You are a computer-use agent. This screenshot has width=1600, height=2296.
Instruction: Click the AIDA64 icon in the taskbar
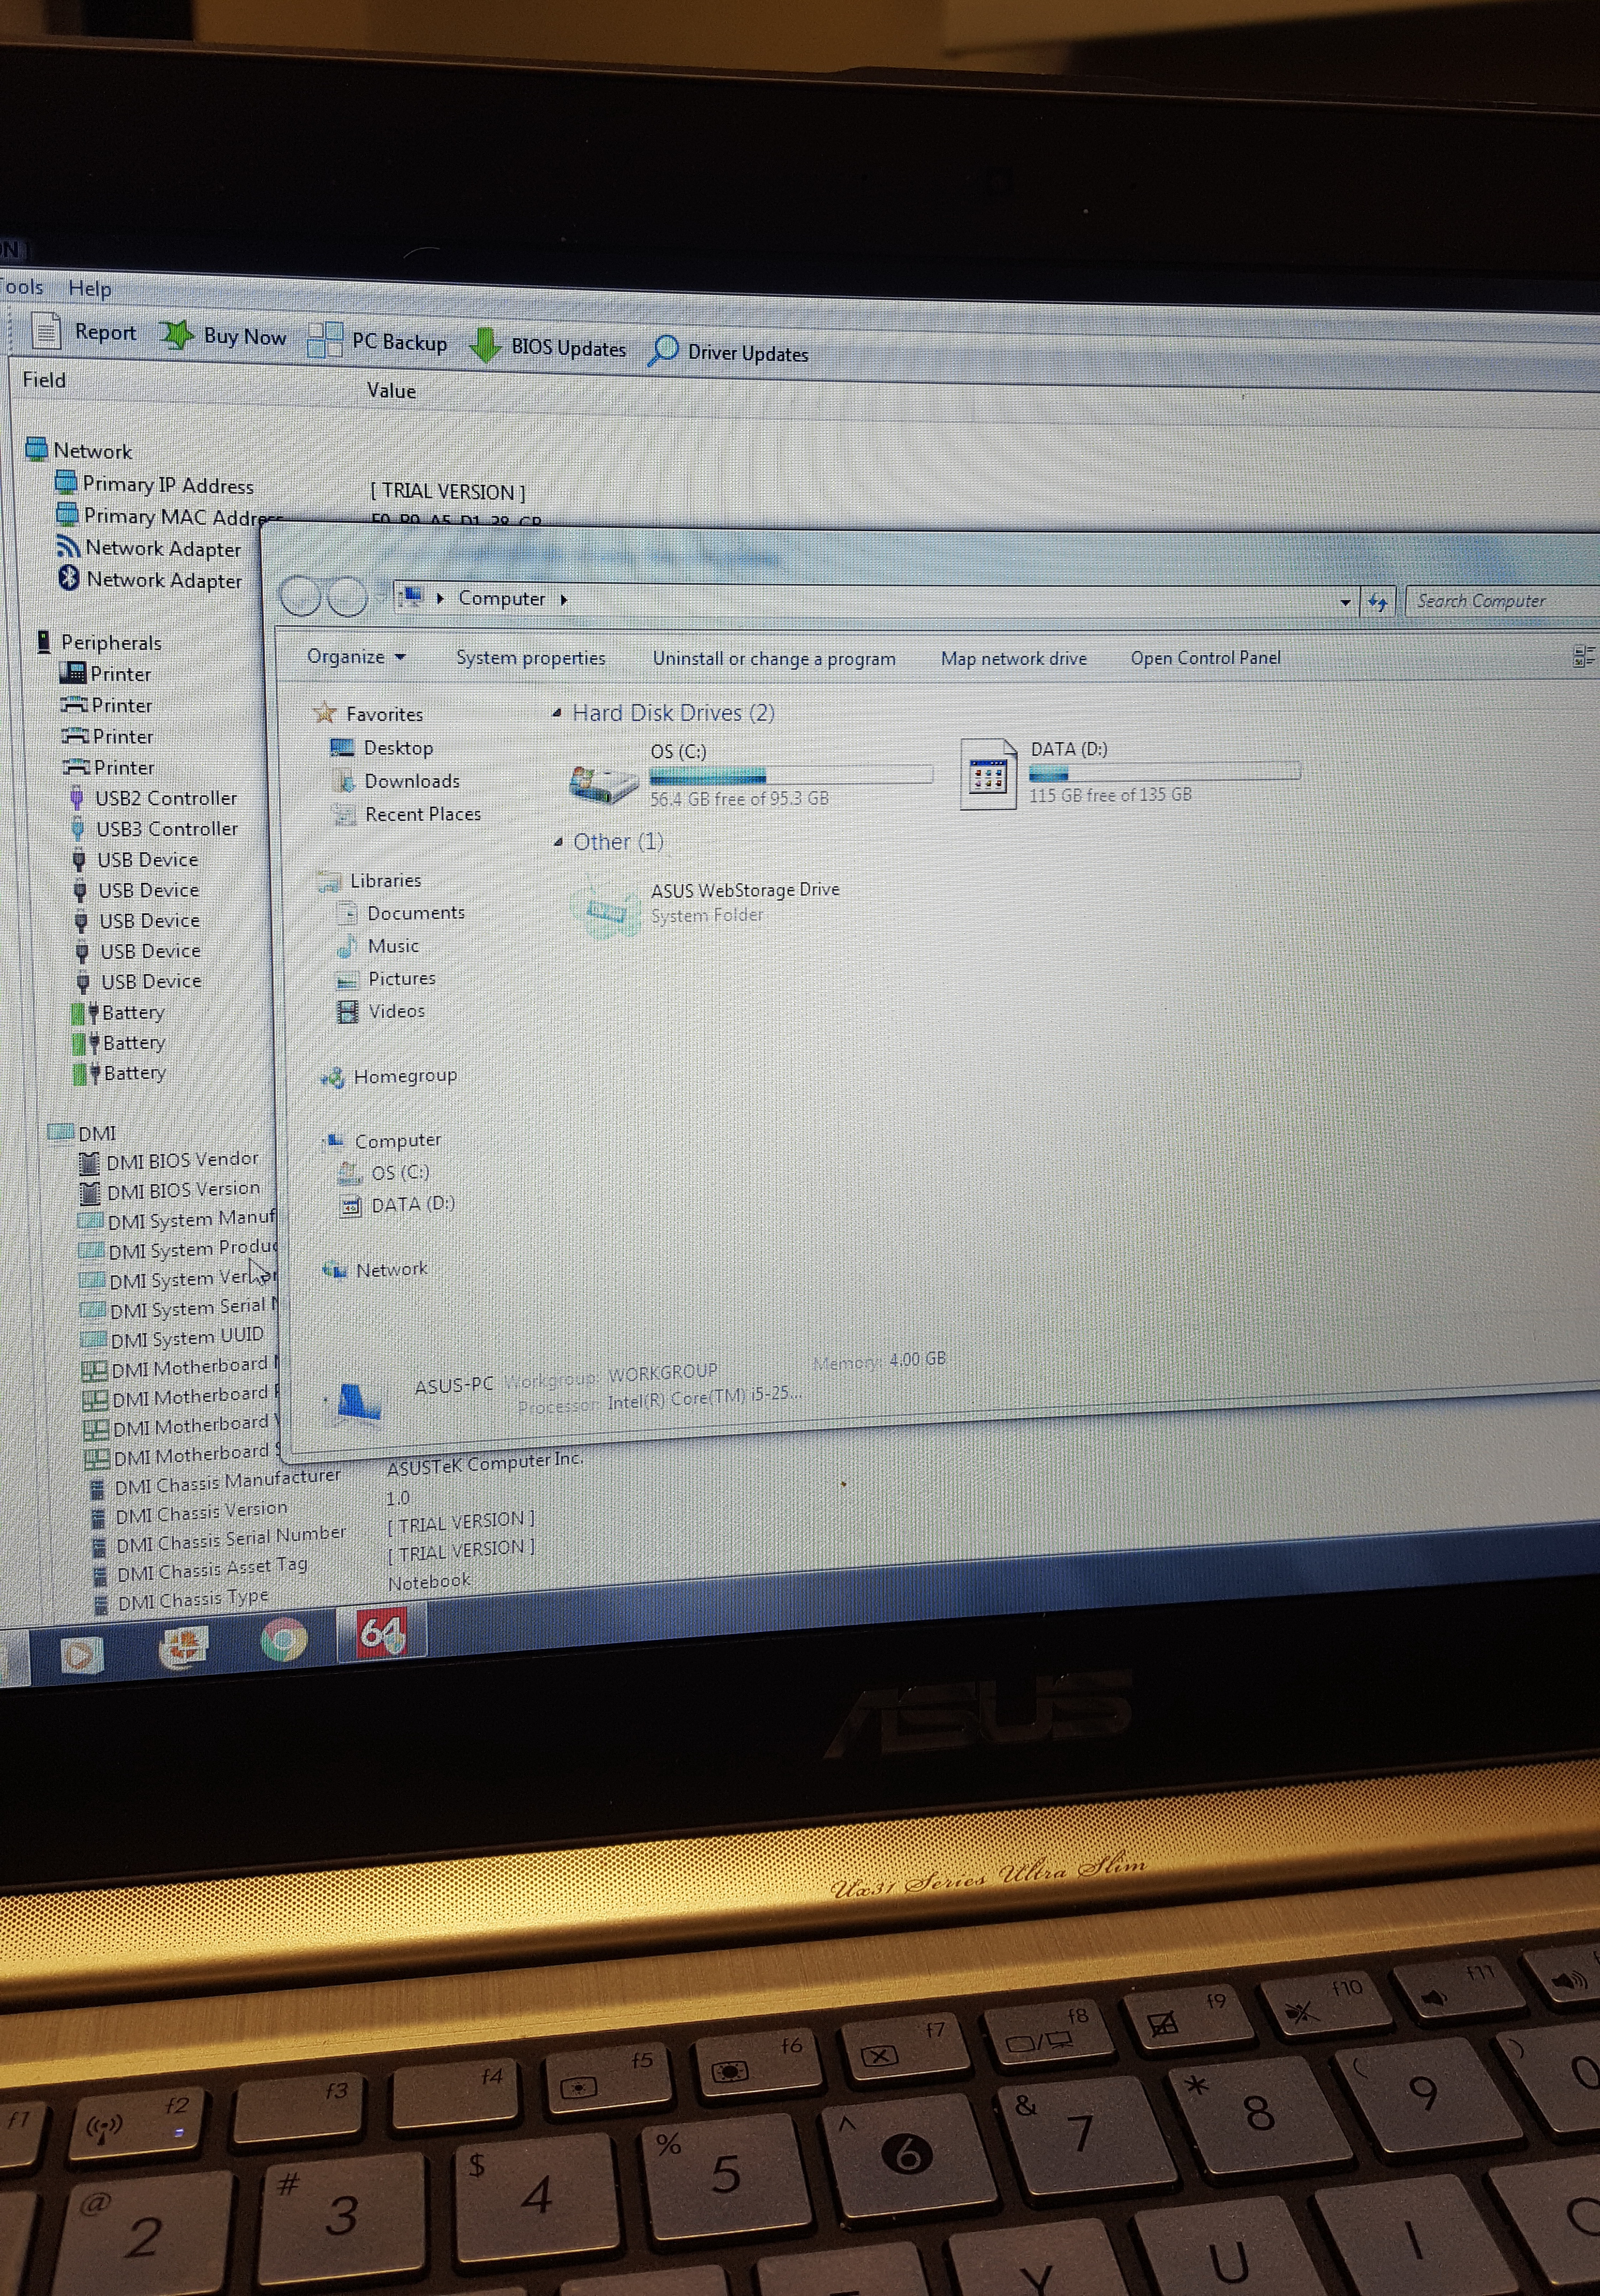382,1632
